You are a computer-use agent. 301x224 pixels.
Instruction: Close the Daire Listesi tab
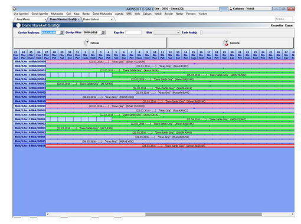(x=112, y=19)
